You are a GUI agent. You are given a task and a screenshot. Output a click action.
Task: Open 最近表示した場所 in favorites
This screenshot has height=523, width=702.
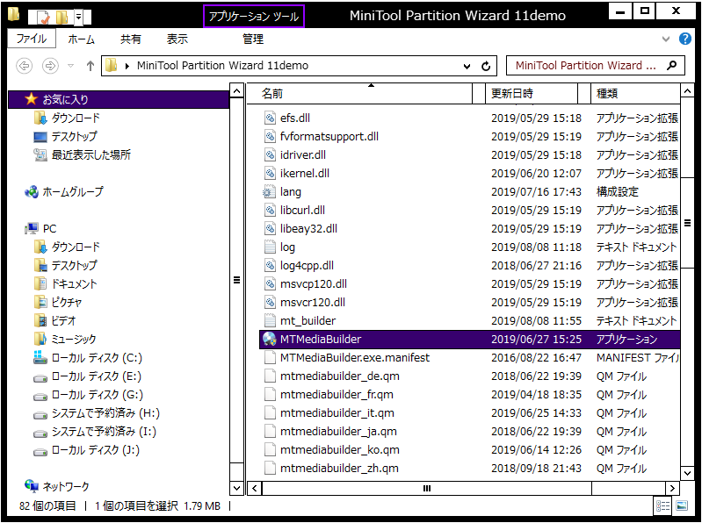coord(83,154)
